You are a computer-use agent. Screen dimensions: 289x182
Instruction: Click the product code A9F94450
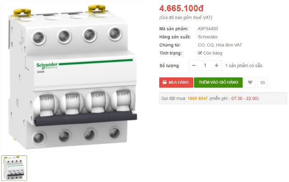click(x=208, y=29)
